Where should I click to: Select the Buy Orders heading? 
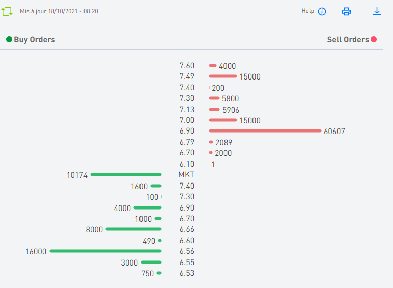point(34,40)
